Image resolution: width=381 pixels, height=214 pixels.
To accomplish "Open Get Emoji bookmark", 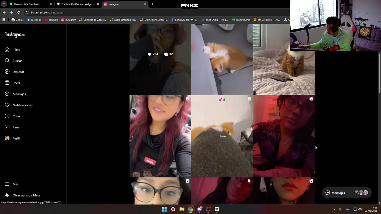I will pyautogui.click(x=266, y=20).
